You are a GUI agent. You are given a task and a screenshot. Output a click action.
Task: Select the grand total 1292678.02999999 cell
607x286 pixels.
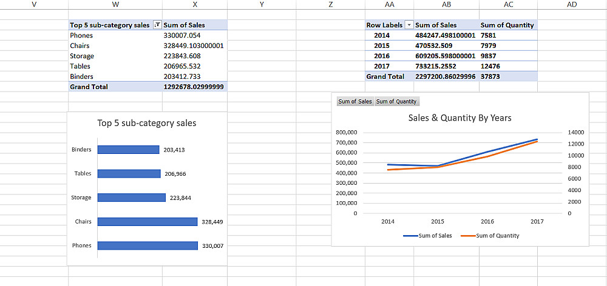coord(195,87)
